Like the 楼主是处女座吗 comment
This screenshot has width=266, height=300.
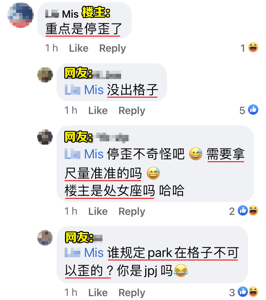click(98, 211)
